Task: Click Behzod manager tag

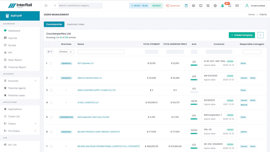Action: (x=244, y=105)
